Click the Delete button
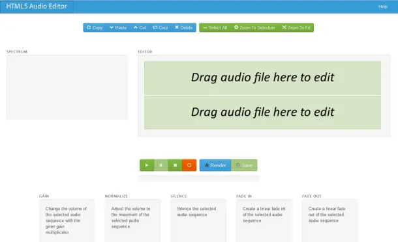398x242 pixels. [x=184, y=27]
